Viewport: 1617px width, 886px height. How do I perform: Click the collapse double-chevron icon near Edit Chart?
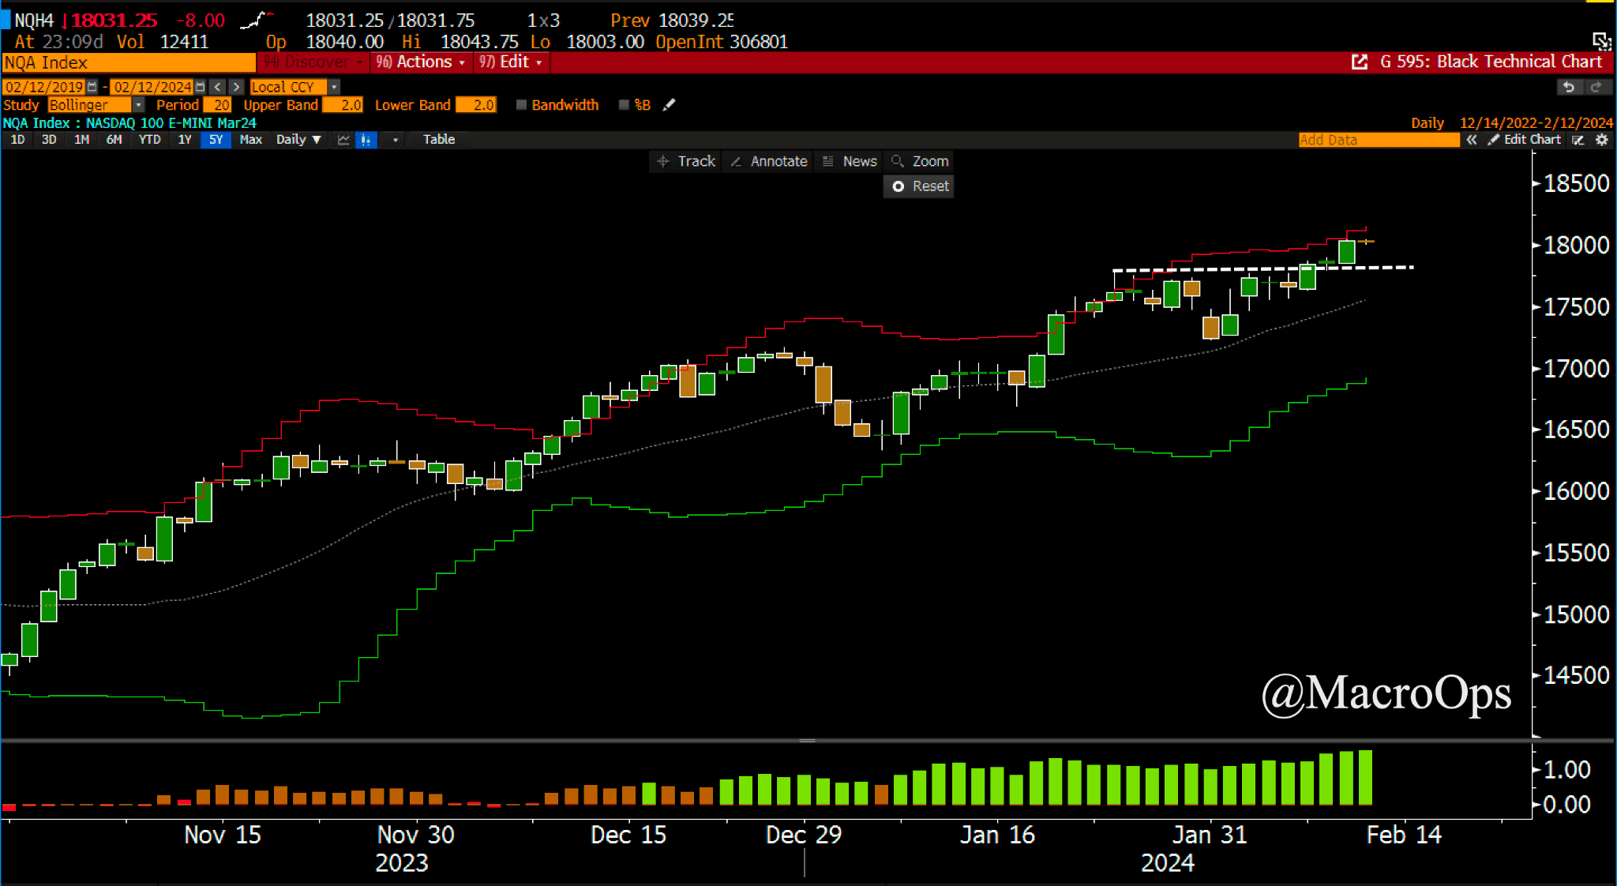point(1472,140)
